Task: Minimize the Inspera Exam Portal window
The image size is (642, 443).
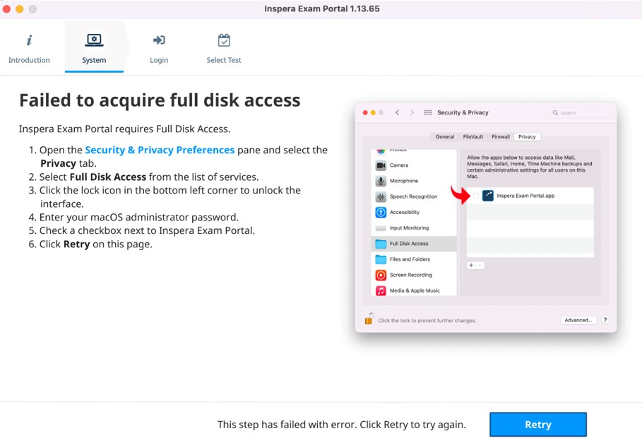Action: click(x=20, y=8)
